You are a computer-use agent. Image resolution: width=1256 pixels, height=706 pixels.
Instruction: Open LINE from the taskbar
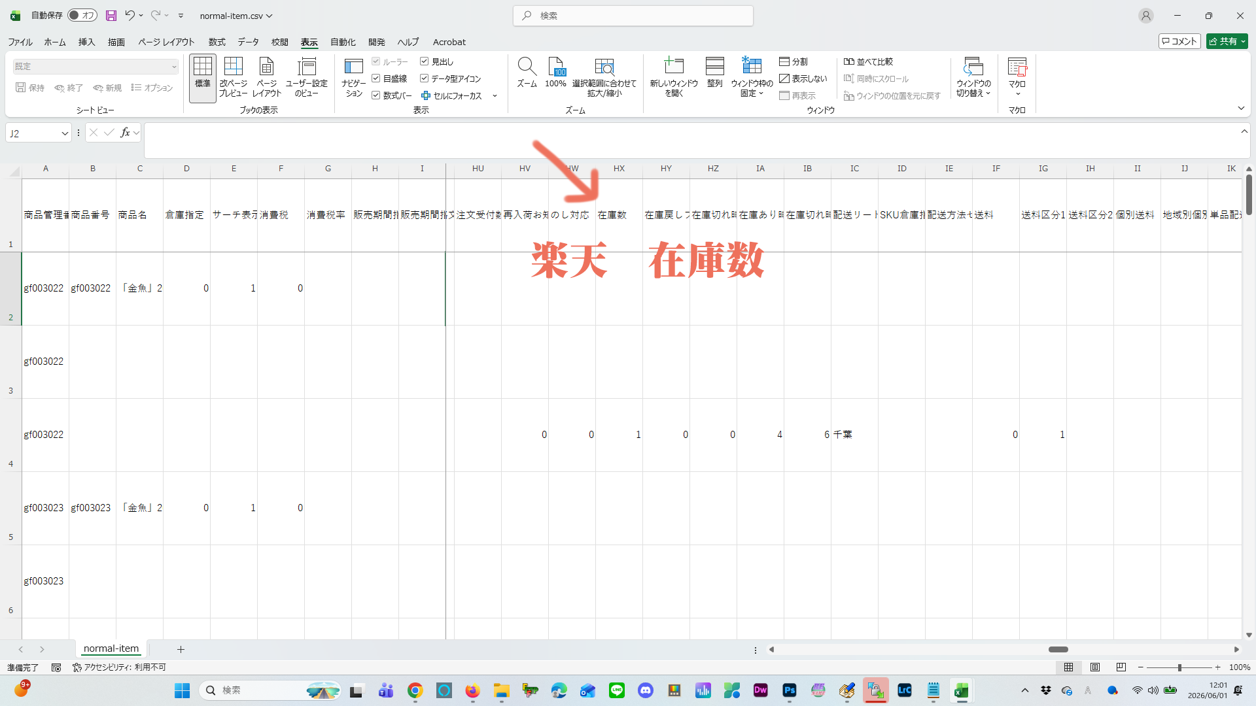(x=616, y=690)
